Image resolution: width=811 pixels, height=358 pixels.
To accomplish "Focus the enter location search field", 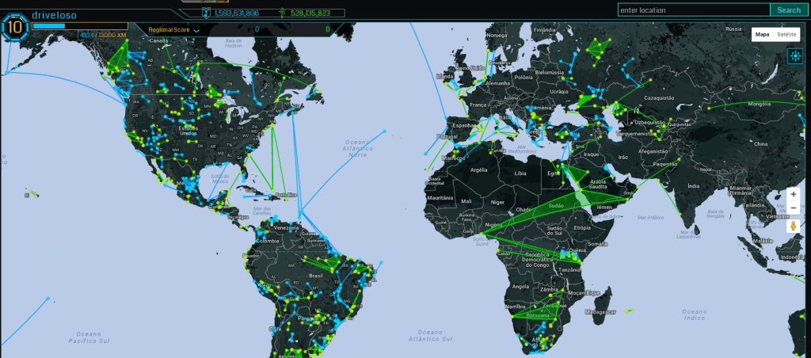I will click(x=693, y=10).
